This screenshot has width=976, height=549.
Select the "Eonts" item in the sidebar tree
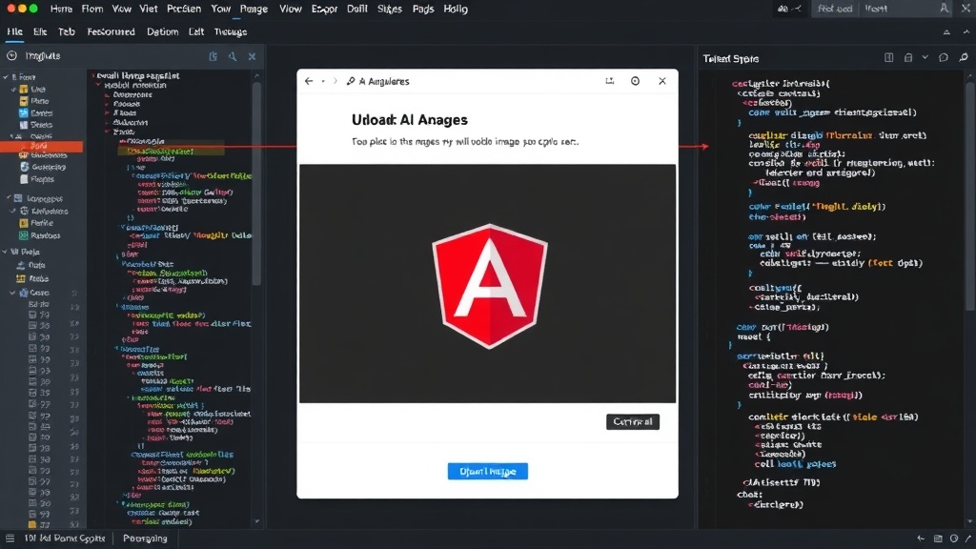42,112
